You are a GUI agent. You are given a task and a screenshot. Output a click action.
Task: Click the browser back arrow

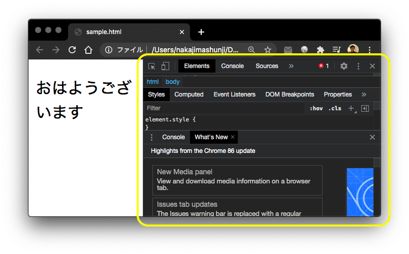pyautogui.click(x=40, y=50)
